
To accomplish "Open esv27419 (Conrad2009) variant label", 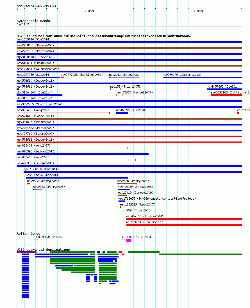I will point(136,193).
